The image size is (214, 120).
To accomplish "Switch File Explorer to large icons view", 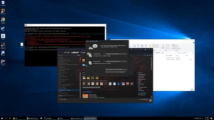I will tap(193, 90).
